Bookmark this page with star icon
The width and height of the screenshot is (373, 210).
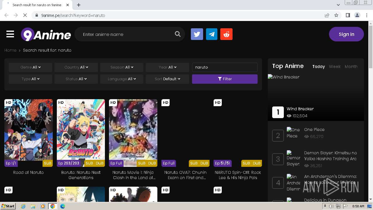pos(336,15)
